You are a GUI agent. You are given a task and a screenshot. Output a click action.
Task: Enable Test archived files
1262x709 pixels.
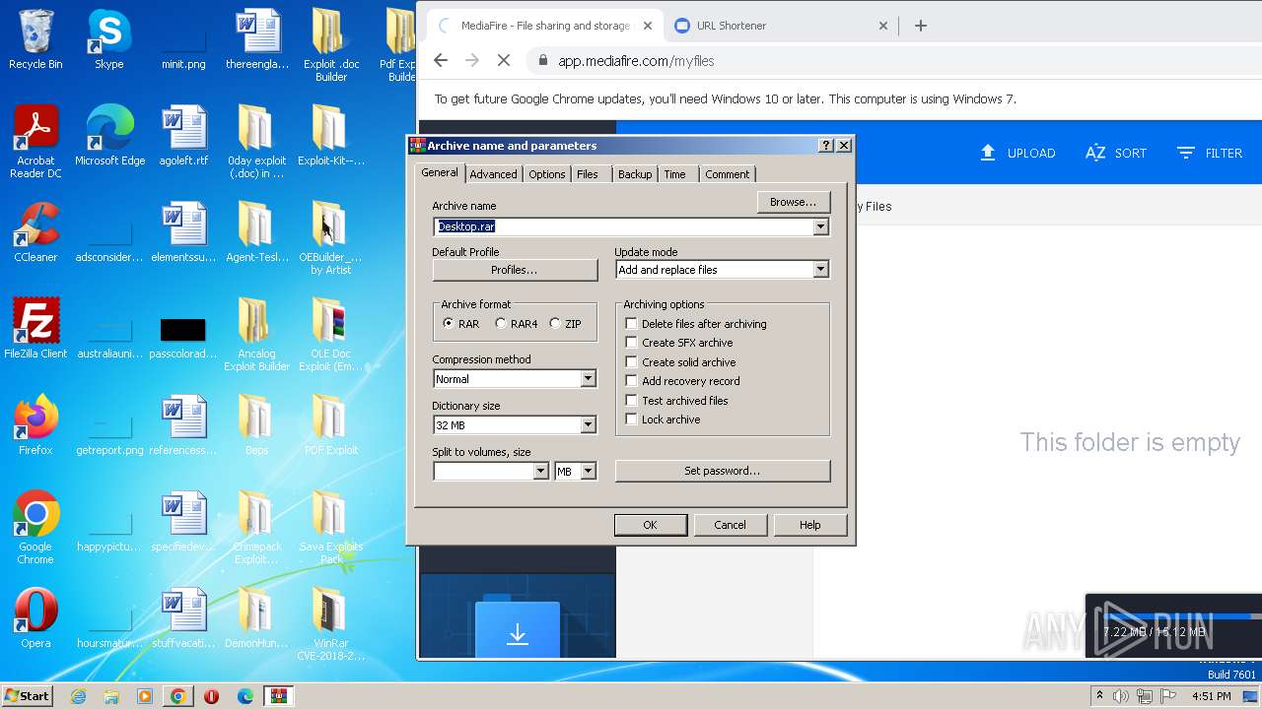(632, 401)
